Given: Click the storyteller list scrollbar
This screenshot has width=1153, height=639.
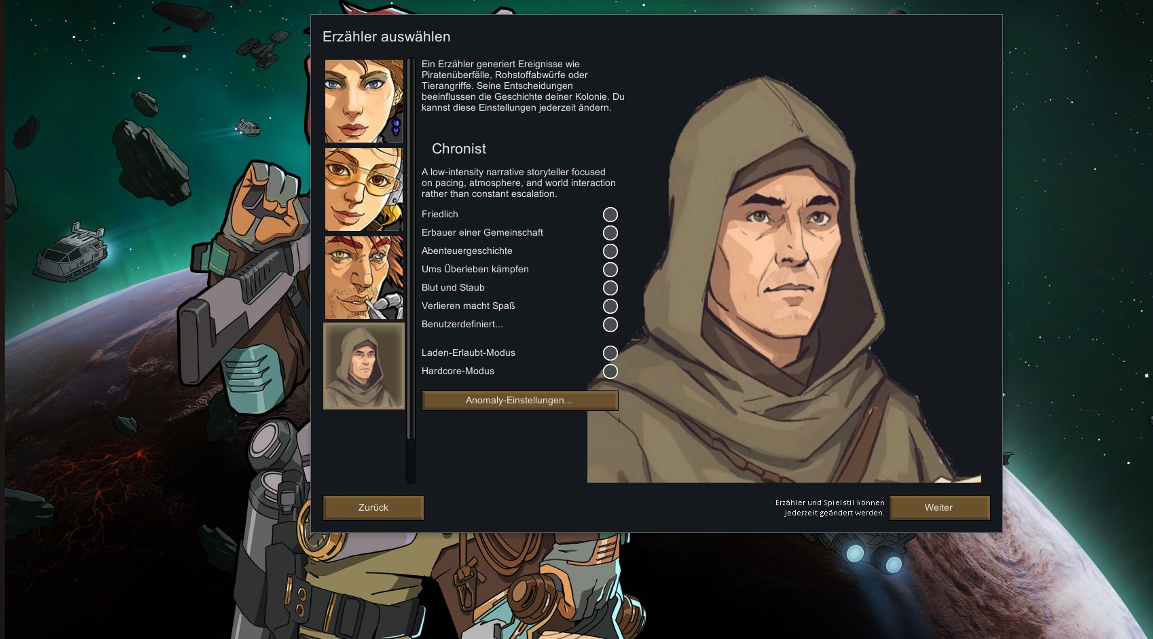Looking at the screenshot, I should point(411,250).
